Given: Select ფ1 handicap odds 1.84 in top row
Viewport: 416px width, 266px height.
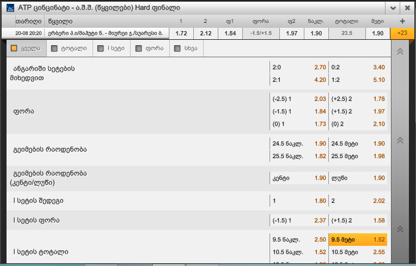Looking at the screenshot, I should pos(230,33).
